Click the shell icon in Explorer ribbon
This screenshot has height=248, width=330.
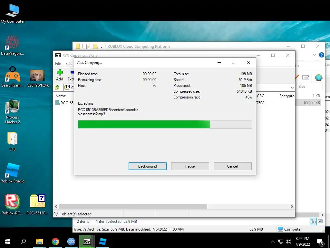(x=319, y=77)
